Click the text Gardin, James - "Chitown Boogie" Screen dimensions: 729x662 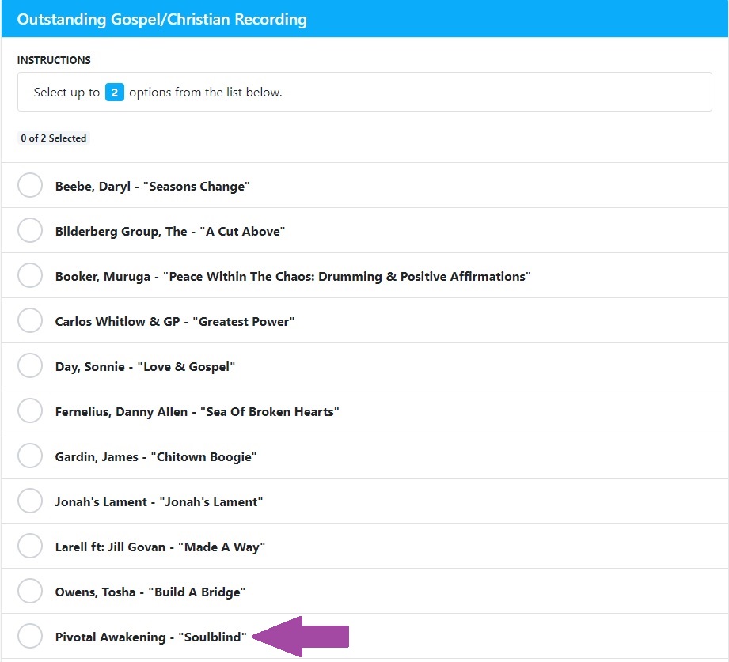pyautogui.click(x=156, y=456)
